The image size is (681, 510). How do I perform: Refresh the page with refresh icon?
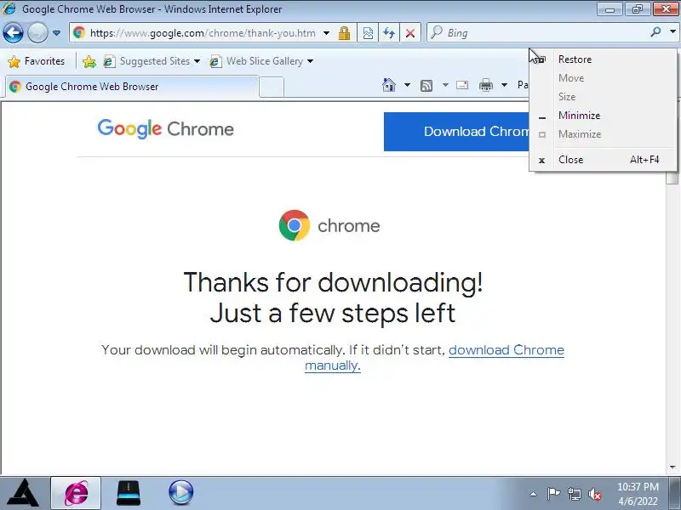389,33
